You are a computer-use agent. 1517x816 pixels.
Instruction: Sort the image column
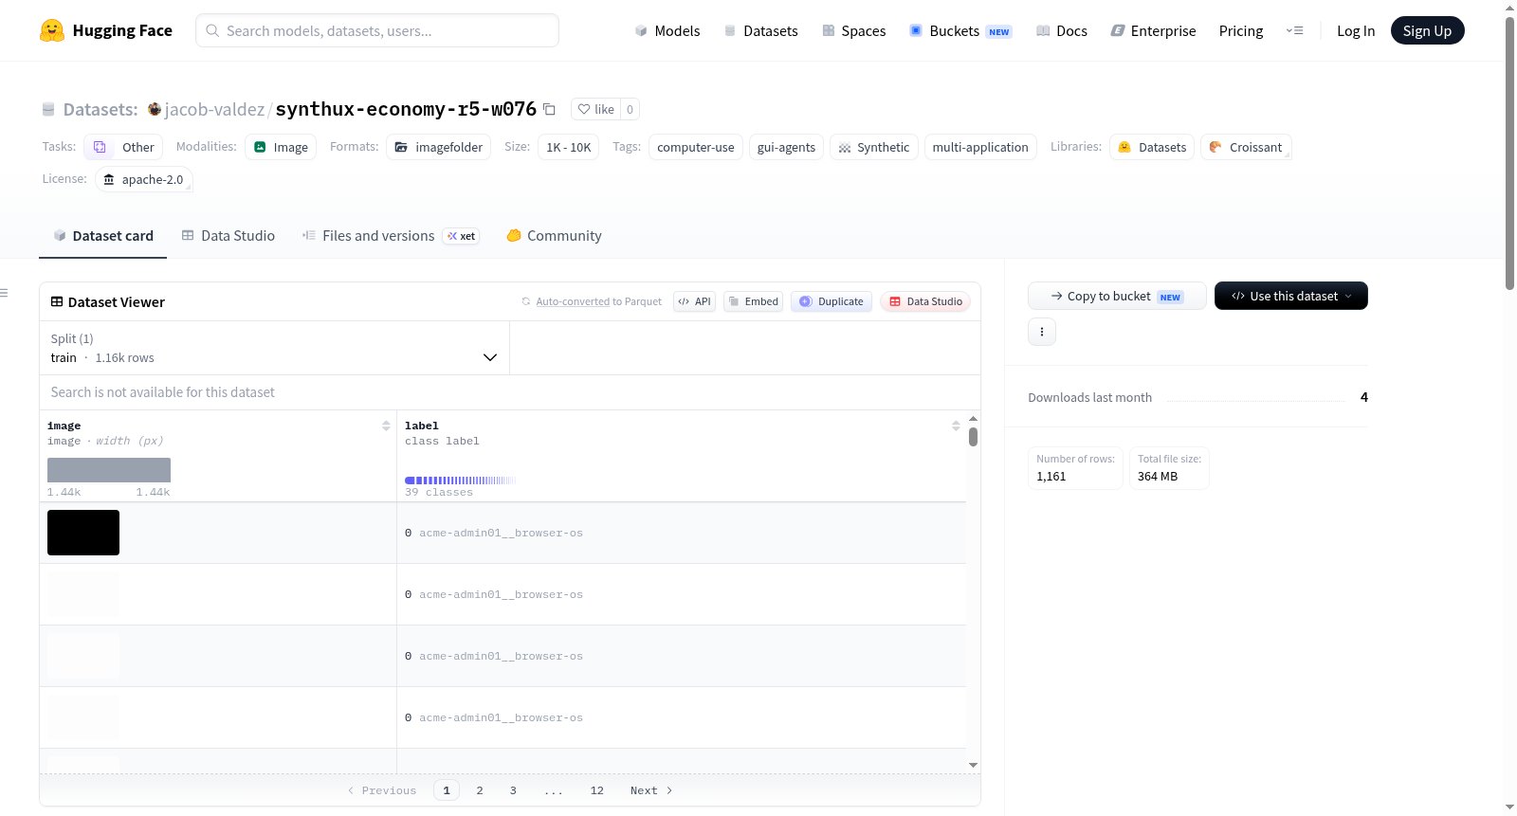[386, 426]
